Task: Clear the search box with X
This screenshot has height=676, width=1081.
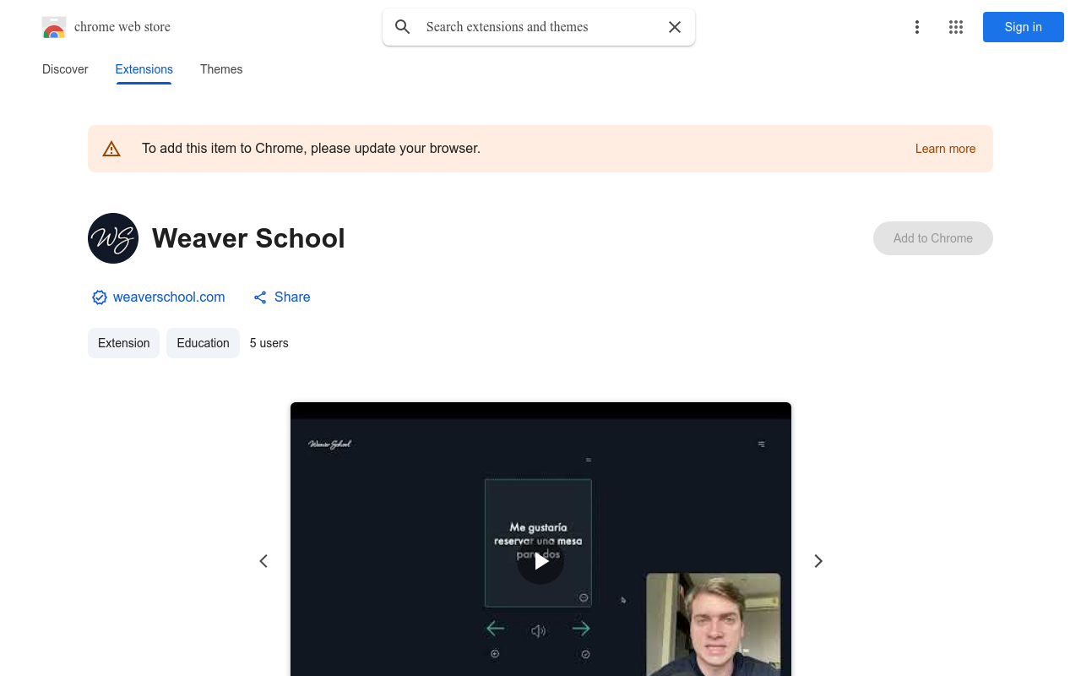Action: point(675,27)
